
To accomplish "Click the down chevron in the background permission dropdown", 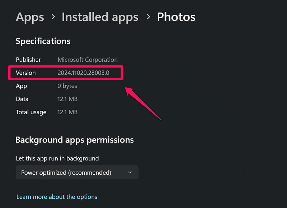I will (x=130, y=173).
